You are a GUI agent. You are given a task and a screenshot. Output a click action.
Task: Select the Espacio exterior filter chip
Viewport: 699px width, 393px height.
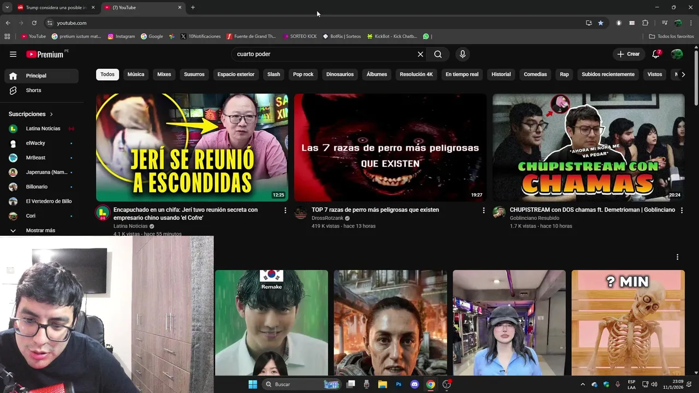[x=236, y=74]
